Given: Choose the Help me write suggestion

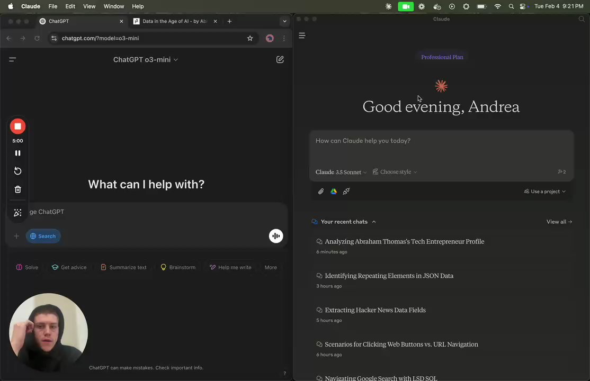Looking at the screenshot, I should (x=230, y=267).
